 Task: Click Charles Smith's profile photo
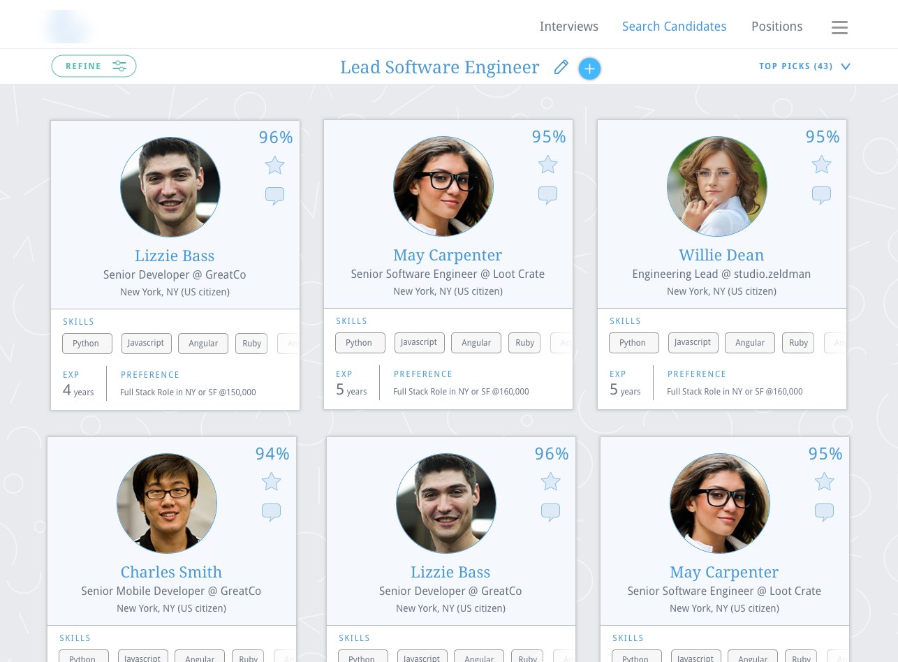tap(167, 503)
